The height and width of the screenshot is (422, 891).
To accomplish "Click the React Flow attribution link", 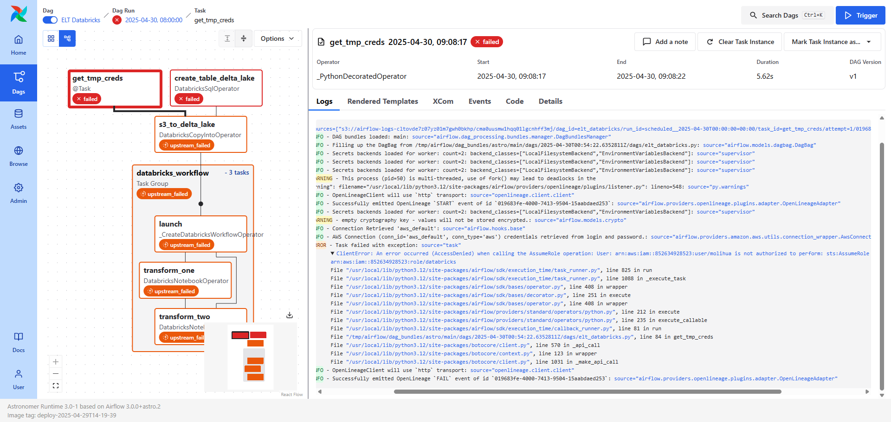I will (291, 395).
